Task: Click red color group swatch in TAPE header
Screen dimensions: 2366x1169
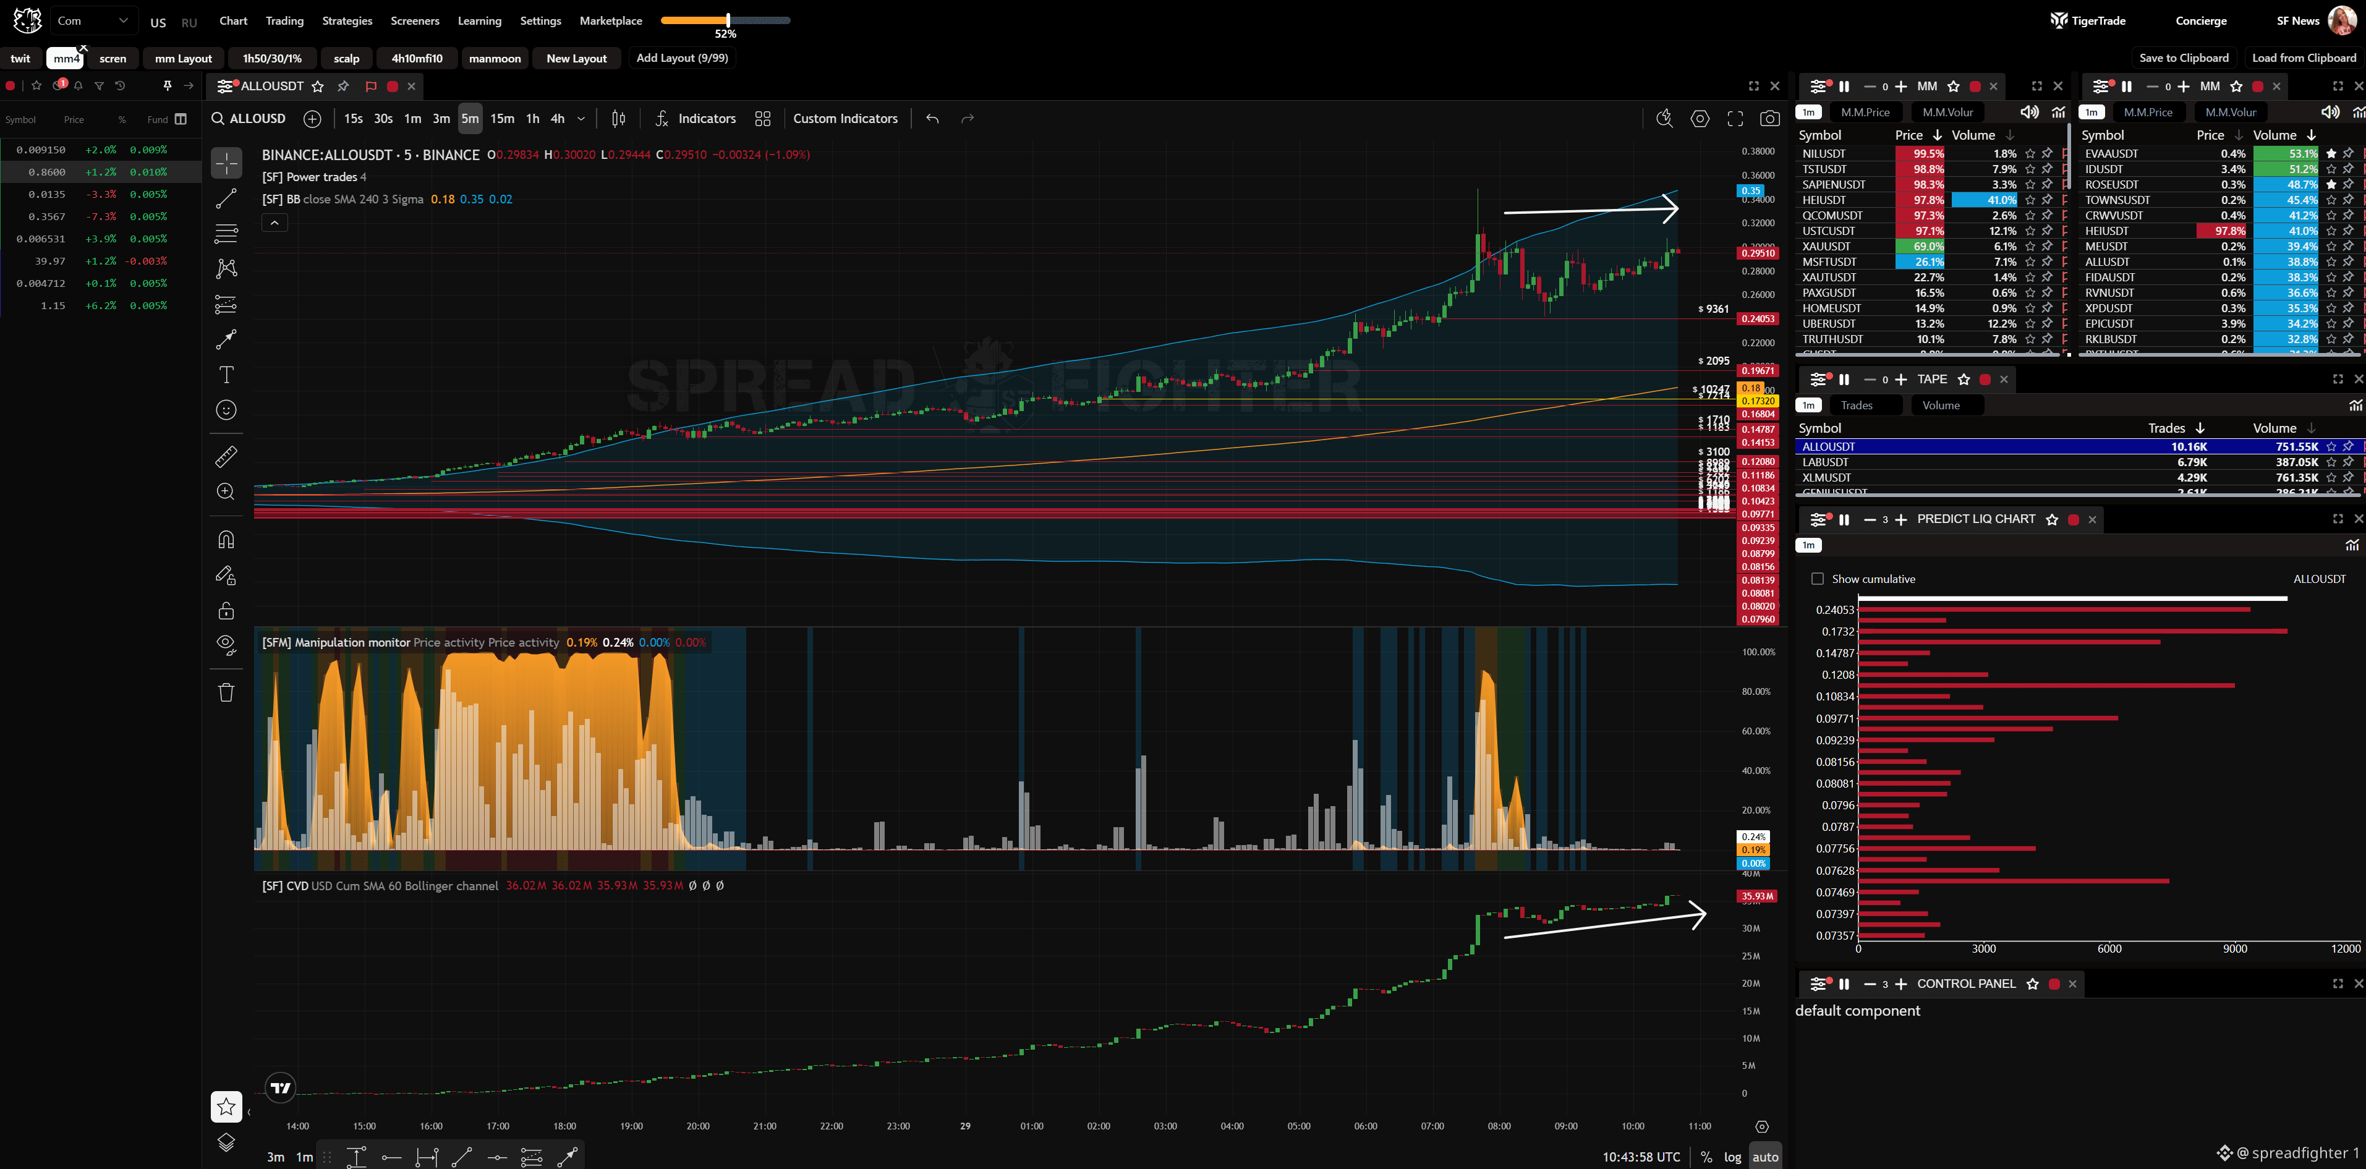Action: click(x=1985, y=379)
